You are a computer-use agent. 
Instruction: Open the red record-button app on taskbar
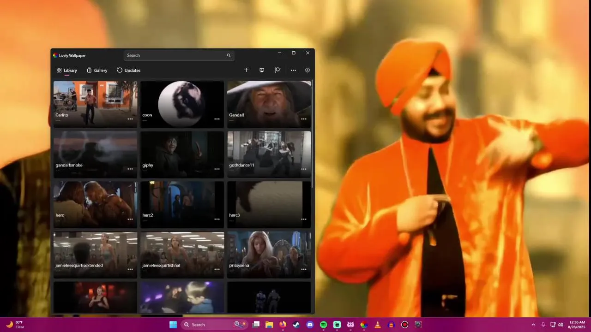404,325
